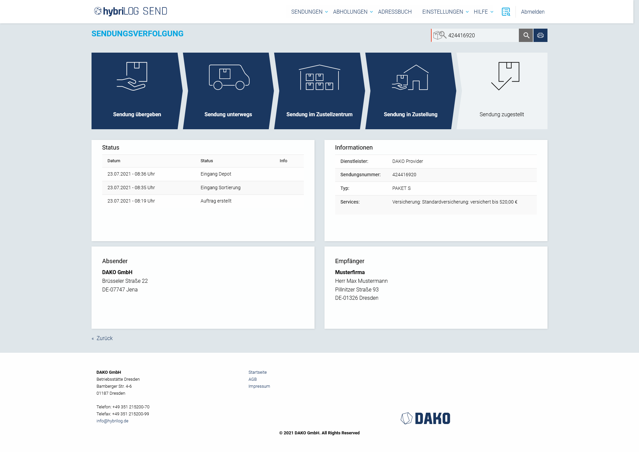Click the '23.07.2021 - 08:19 Uhr' date cell
639x452 pixels.
click(x=131, y=201)
